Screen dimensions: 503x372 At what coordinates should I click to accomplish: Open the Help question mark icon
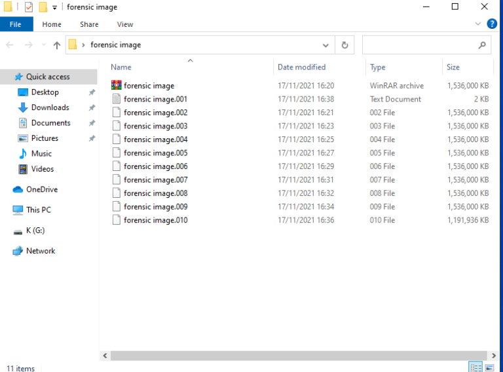492,24
